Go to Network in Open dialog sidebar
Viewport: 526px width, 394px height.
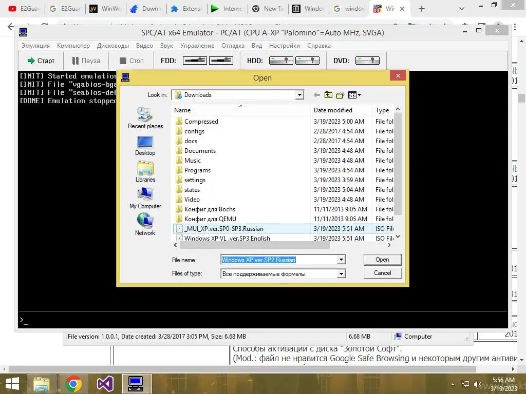(x=145, y=225)
